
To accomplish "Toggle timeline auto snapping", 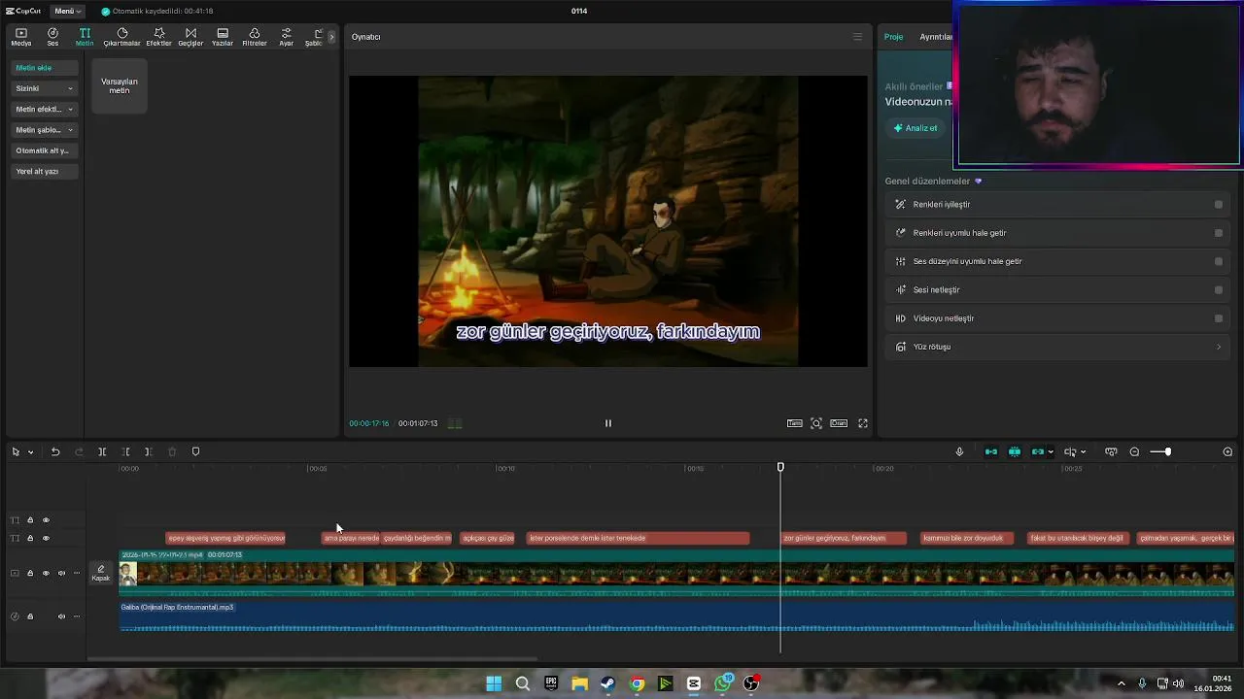I will pos(1015,451).
